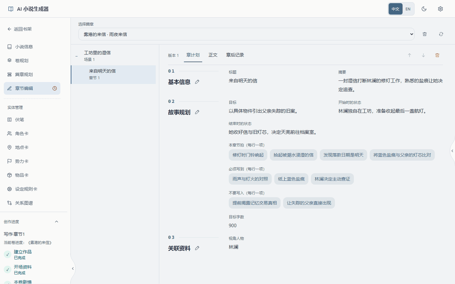Open 关系图谱 page

click(x=32, y=203)
